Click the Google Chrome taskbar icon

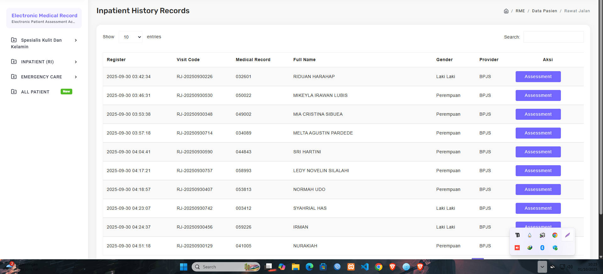coord(379,267)
